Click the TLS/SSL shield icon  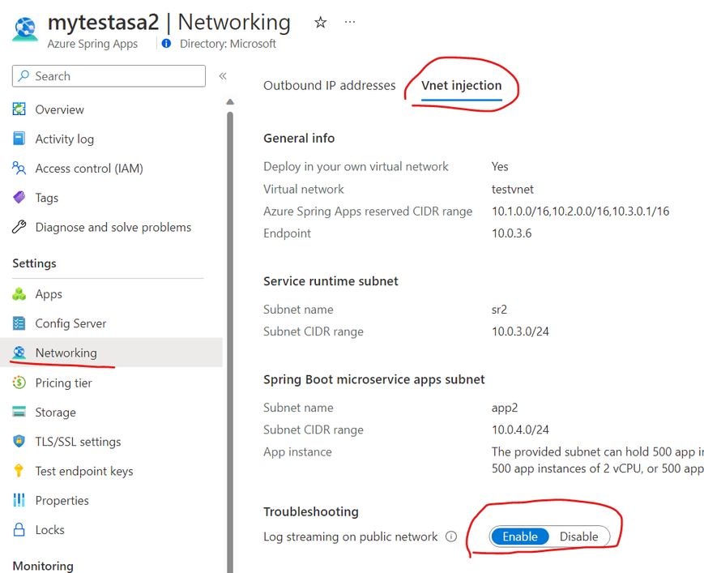click(19, 442)
